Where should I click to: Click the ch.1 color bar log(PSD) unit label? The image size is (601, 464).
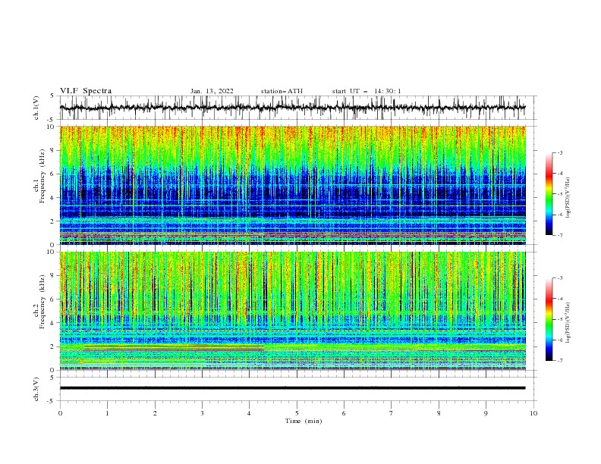(x=568, y=198)
